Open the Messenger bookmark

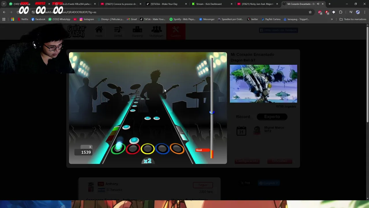click(x=207, y=19)
